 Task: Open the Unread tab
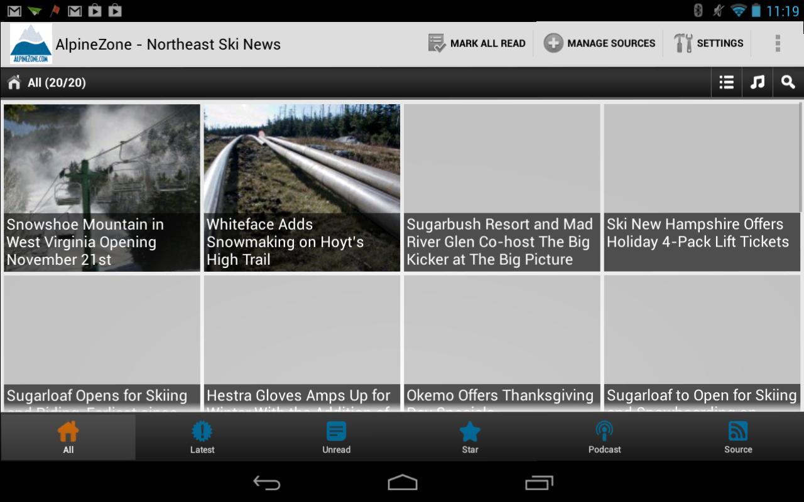click(336, 436)
